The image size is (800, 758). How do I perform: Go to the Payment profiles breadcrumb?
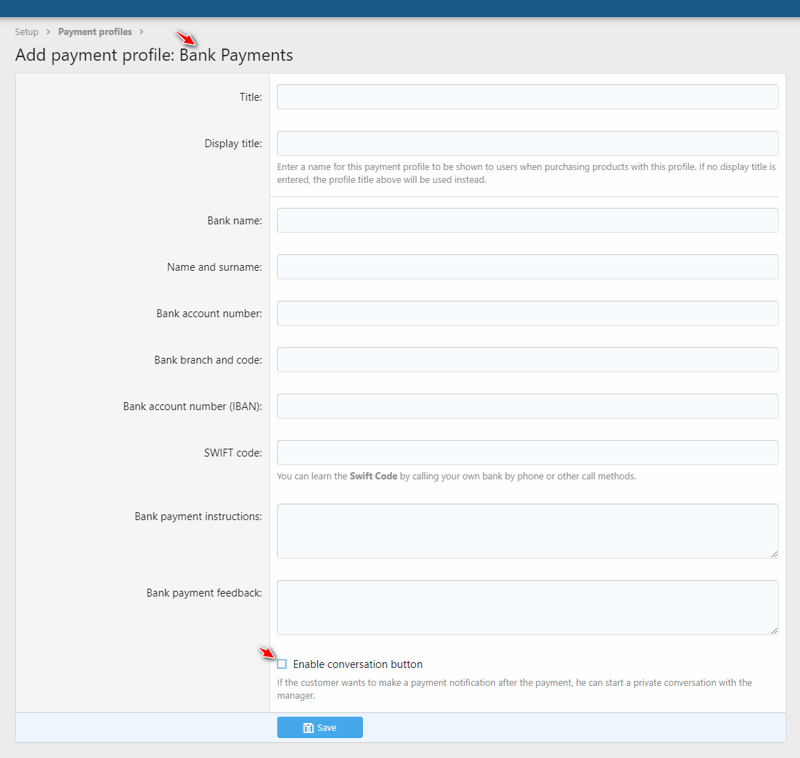pyautogui.click(x=95, y=32)
